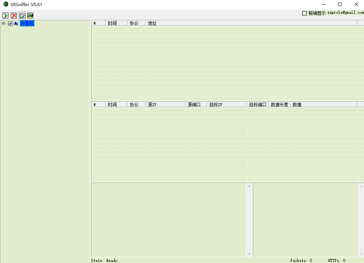Click the network adapter toolbar icon
The width and height of the screenshot is (364, 263).
[x=30, y=16]
